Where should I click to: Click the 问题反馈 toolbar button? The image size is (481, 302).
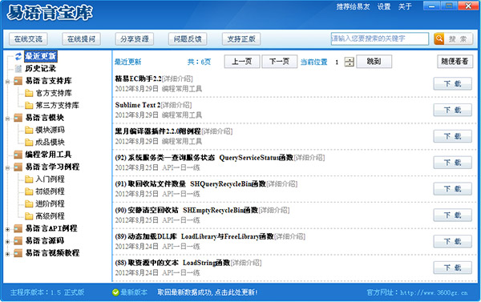click(x=188, y=39)
